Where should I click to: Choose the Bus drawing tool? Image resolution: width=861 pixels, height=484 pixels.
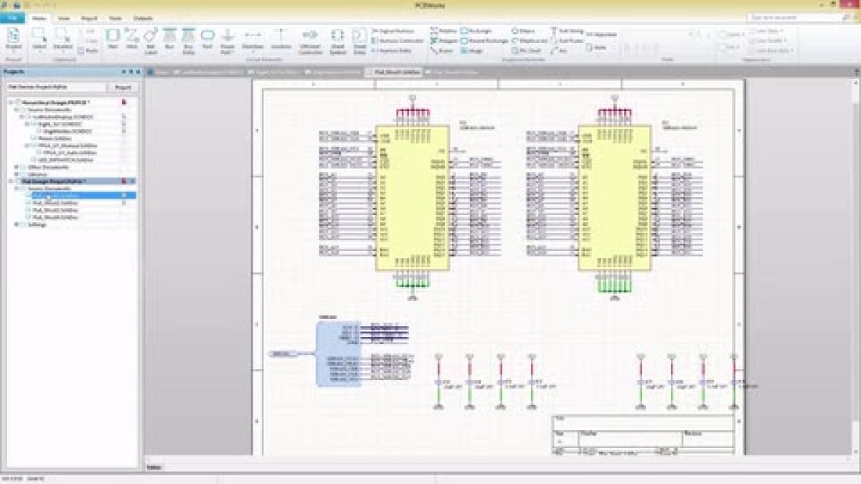(169, 34)
